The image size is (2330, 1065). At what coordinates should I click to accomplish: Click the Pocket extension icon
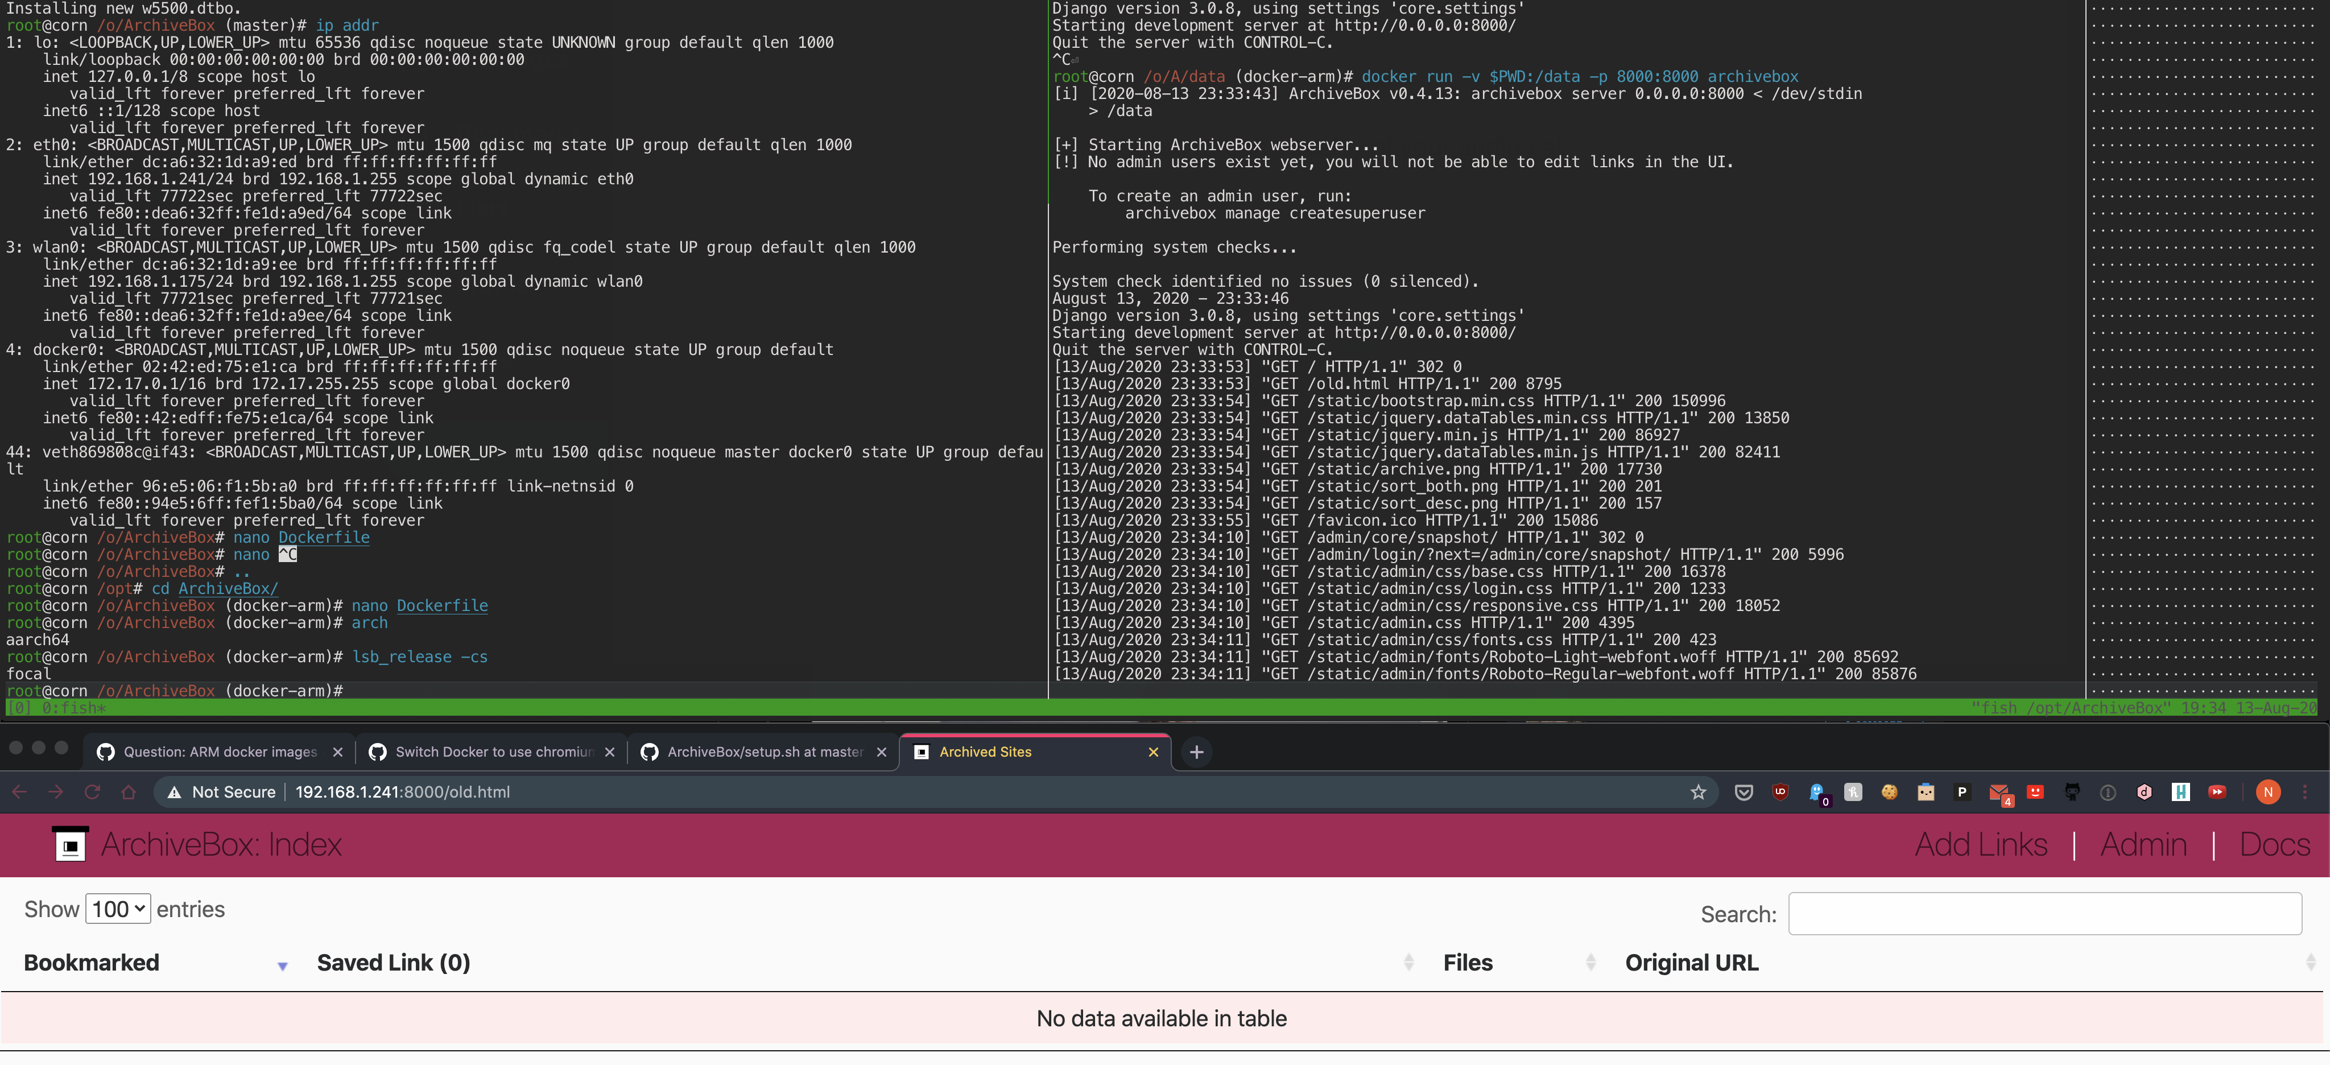[x=1743, y=792]
